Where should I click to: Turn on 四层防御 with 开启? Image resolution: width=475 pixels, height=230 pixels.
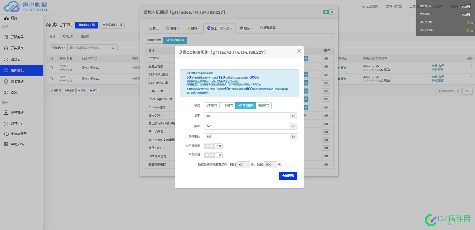[219, 155]
